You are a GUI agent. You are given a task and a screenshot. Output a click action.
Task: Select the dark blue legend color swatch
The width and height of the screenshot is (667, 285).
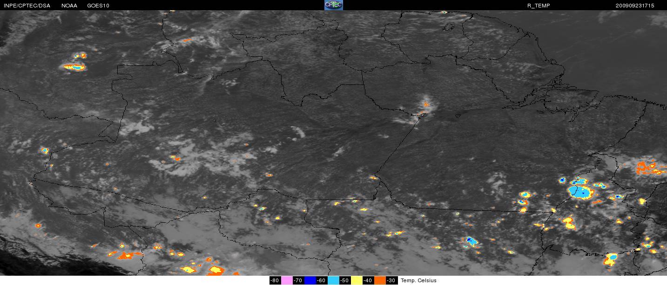[310, 280]
